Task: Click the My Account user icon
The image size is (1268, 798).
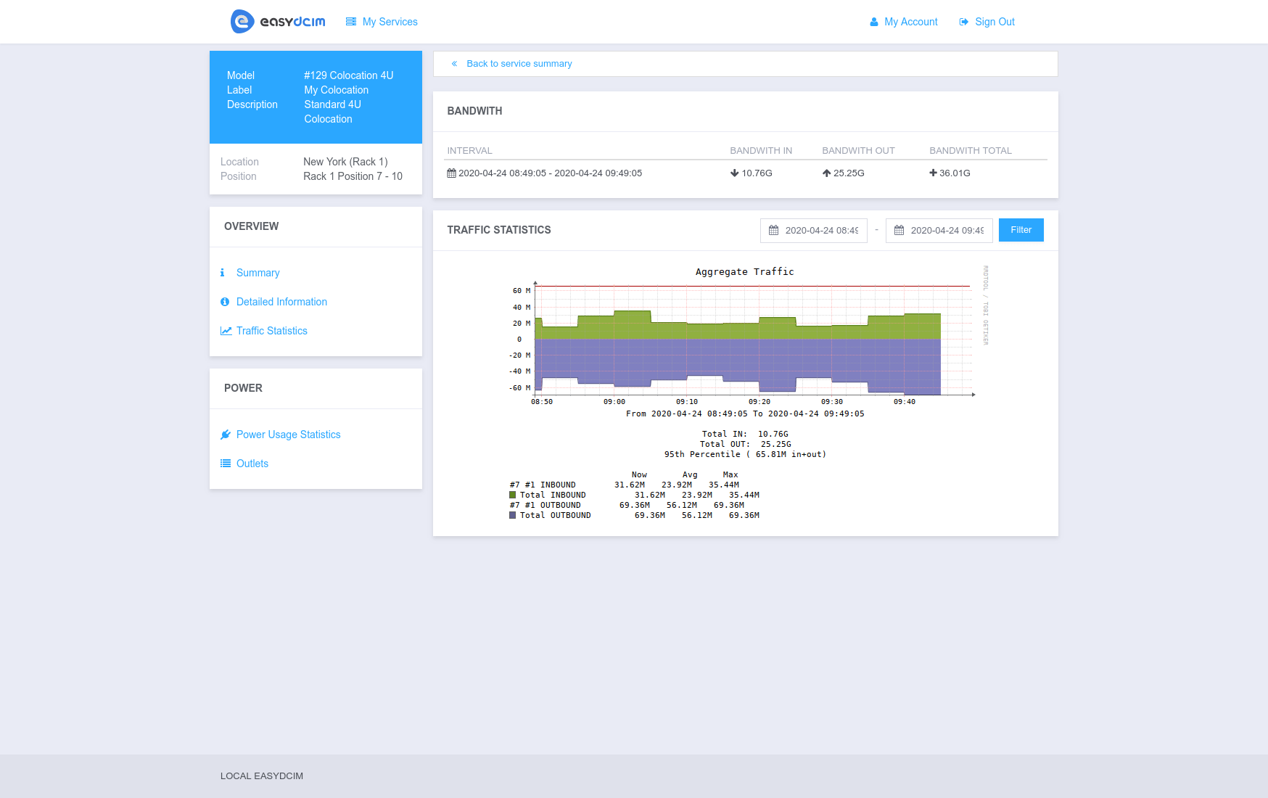Action: point(873,22)
